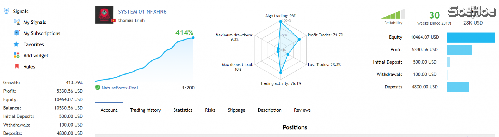The width and height of the screenshot is (499, 137).
Task: Click the green verified shield icon
Action: click(98, 88)
